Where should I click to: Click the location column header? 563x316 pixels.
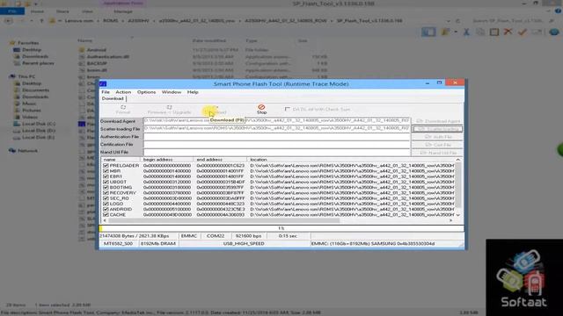click(x=351, y=160)
